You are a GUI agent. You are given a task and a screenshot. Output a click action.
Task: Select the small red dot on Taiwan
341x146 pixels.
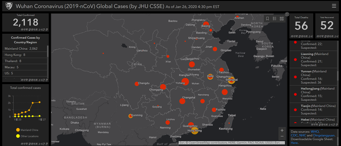pos(229,123)
